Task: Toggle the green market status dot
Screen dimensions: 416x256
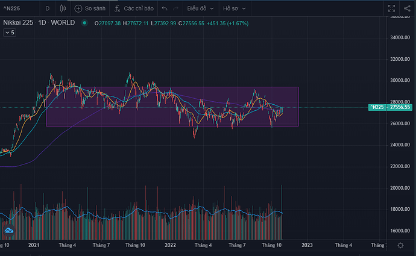Action: click(85, 23)
